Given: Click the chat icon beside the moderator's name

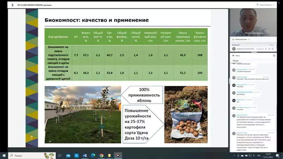Looking at the screenshot, I should coord(269,49).
